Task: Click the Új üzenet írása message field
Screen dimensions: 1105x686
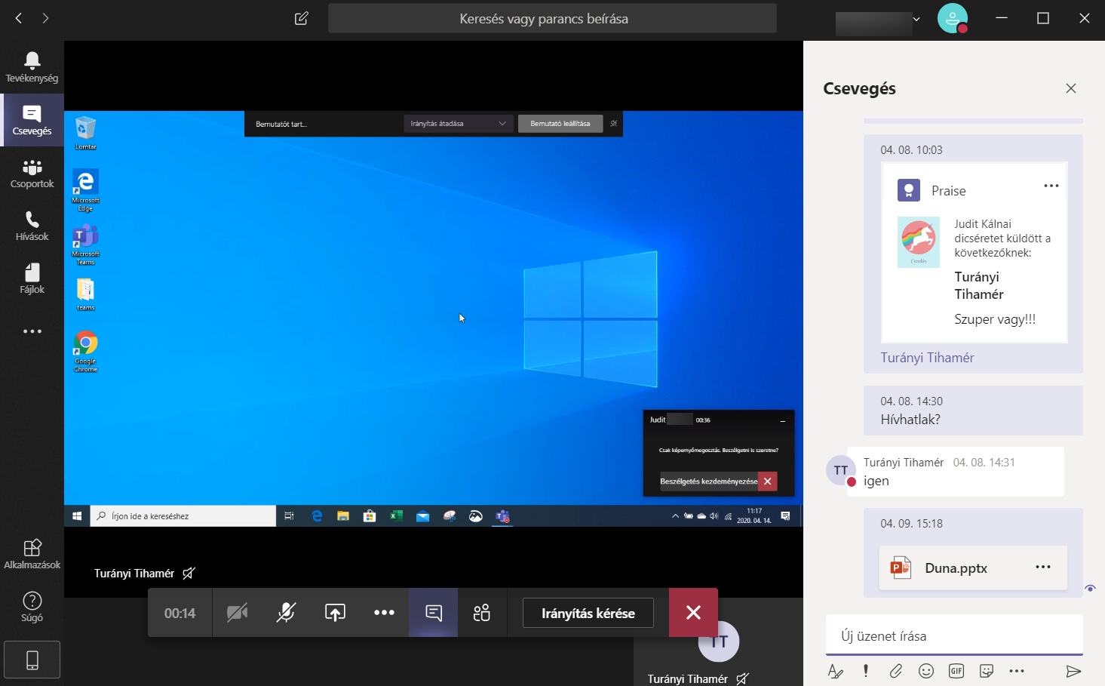Action: tap(954, 636)
